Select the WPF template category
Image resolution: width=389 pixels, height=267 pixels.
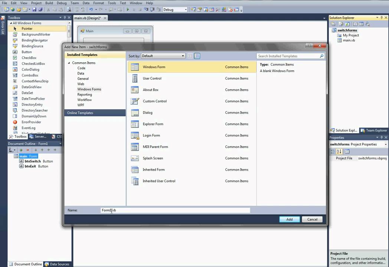pos(81,105)
